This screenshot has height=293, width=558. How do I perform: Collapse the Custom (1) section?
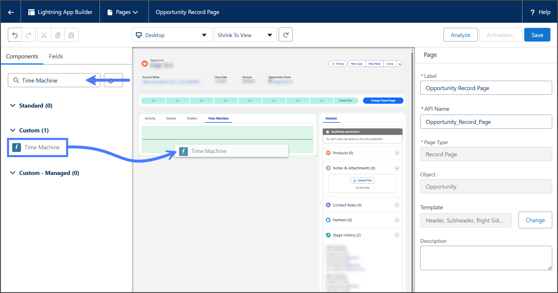point(13,130)
